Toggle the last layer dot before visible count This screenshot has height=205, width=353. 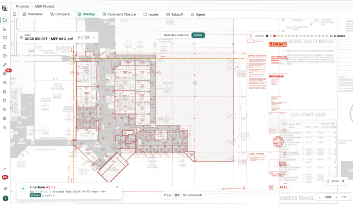coord(327,36)
